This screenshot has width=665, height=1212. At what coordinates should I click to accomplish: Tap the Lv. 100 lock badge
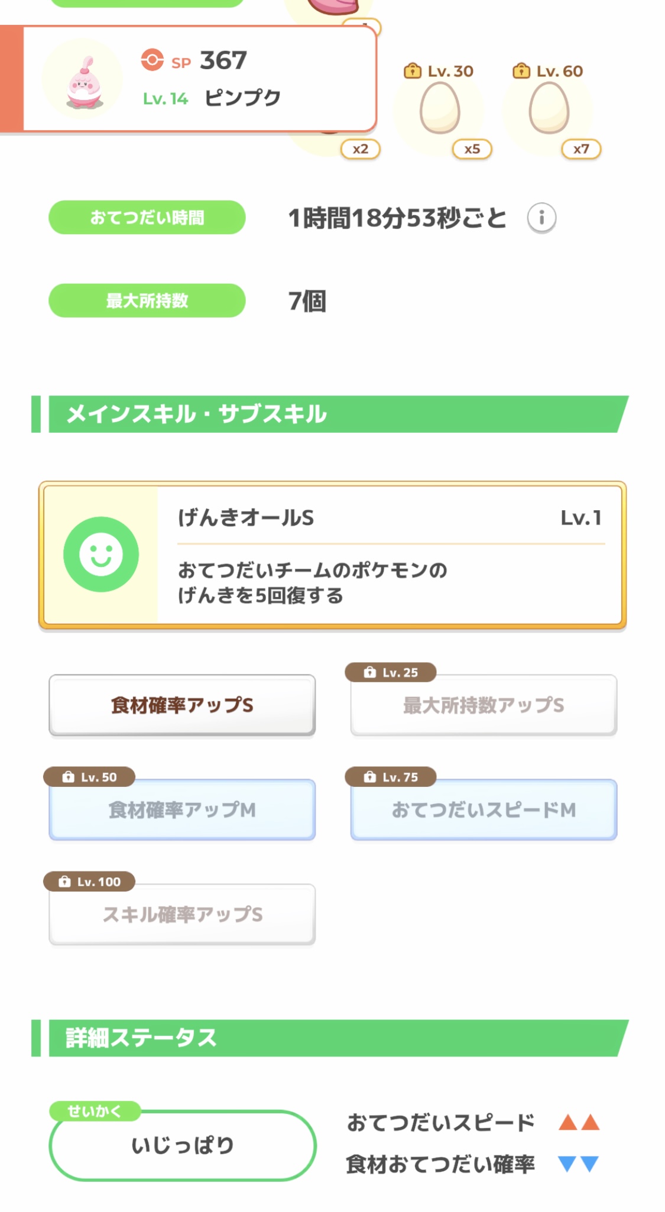89,882
